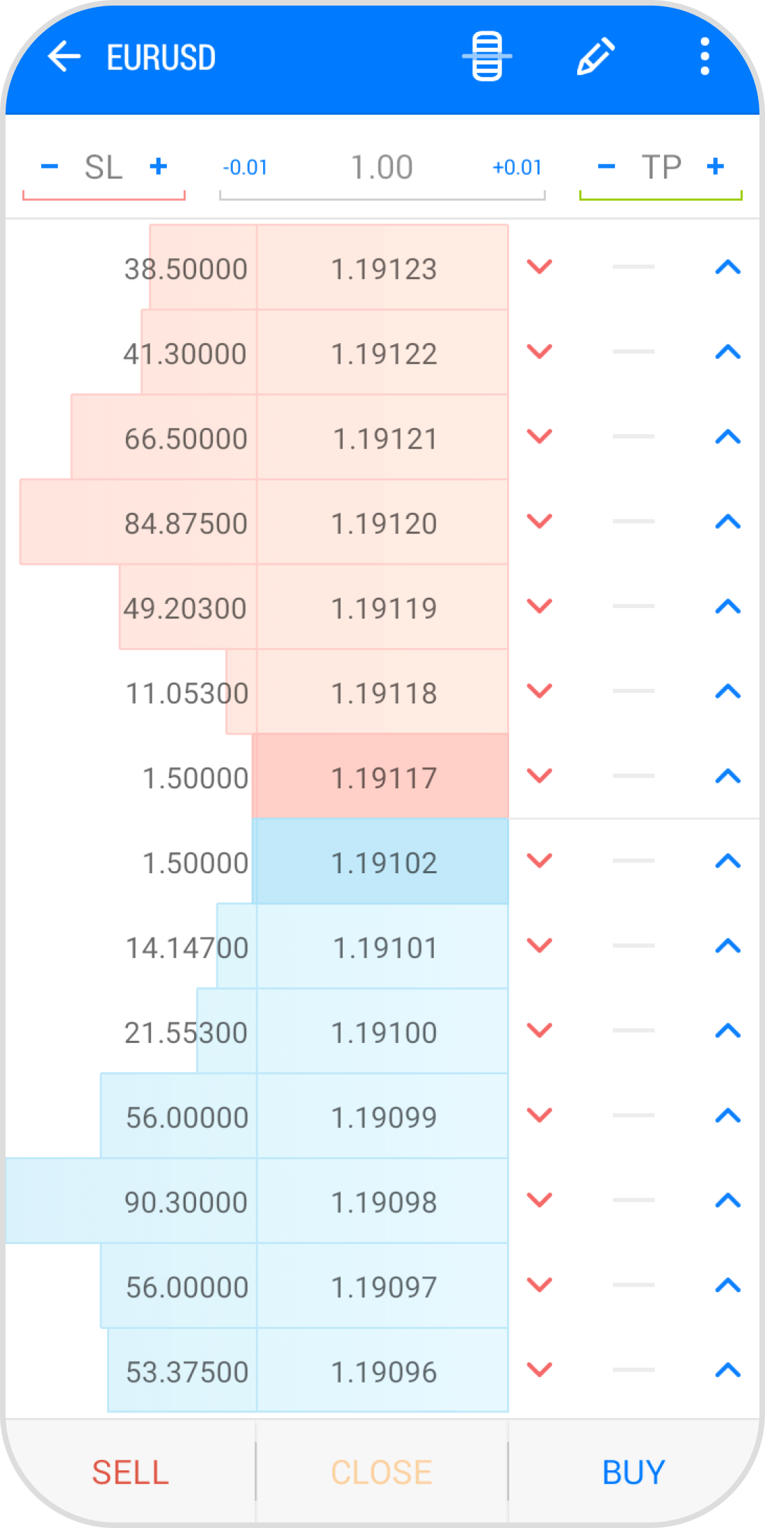Open the three-dot overflow menu
This screenshot has height=1528, width=765.
coord(704,56)
